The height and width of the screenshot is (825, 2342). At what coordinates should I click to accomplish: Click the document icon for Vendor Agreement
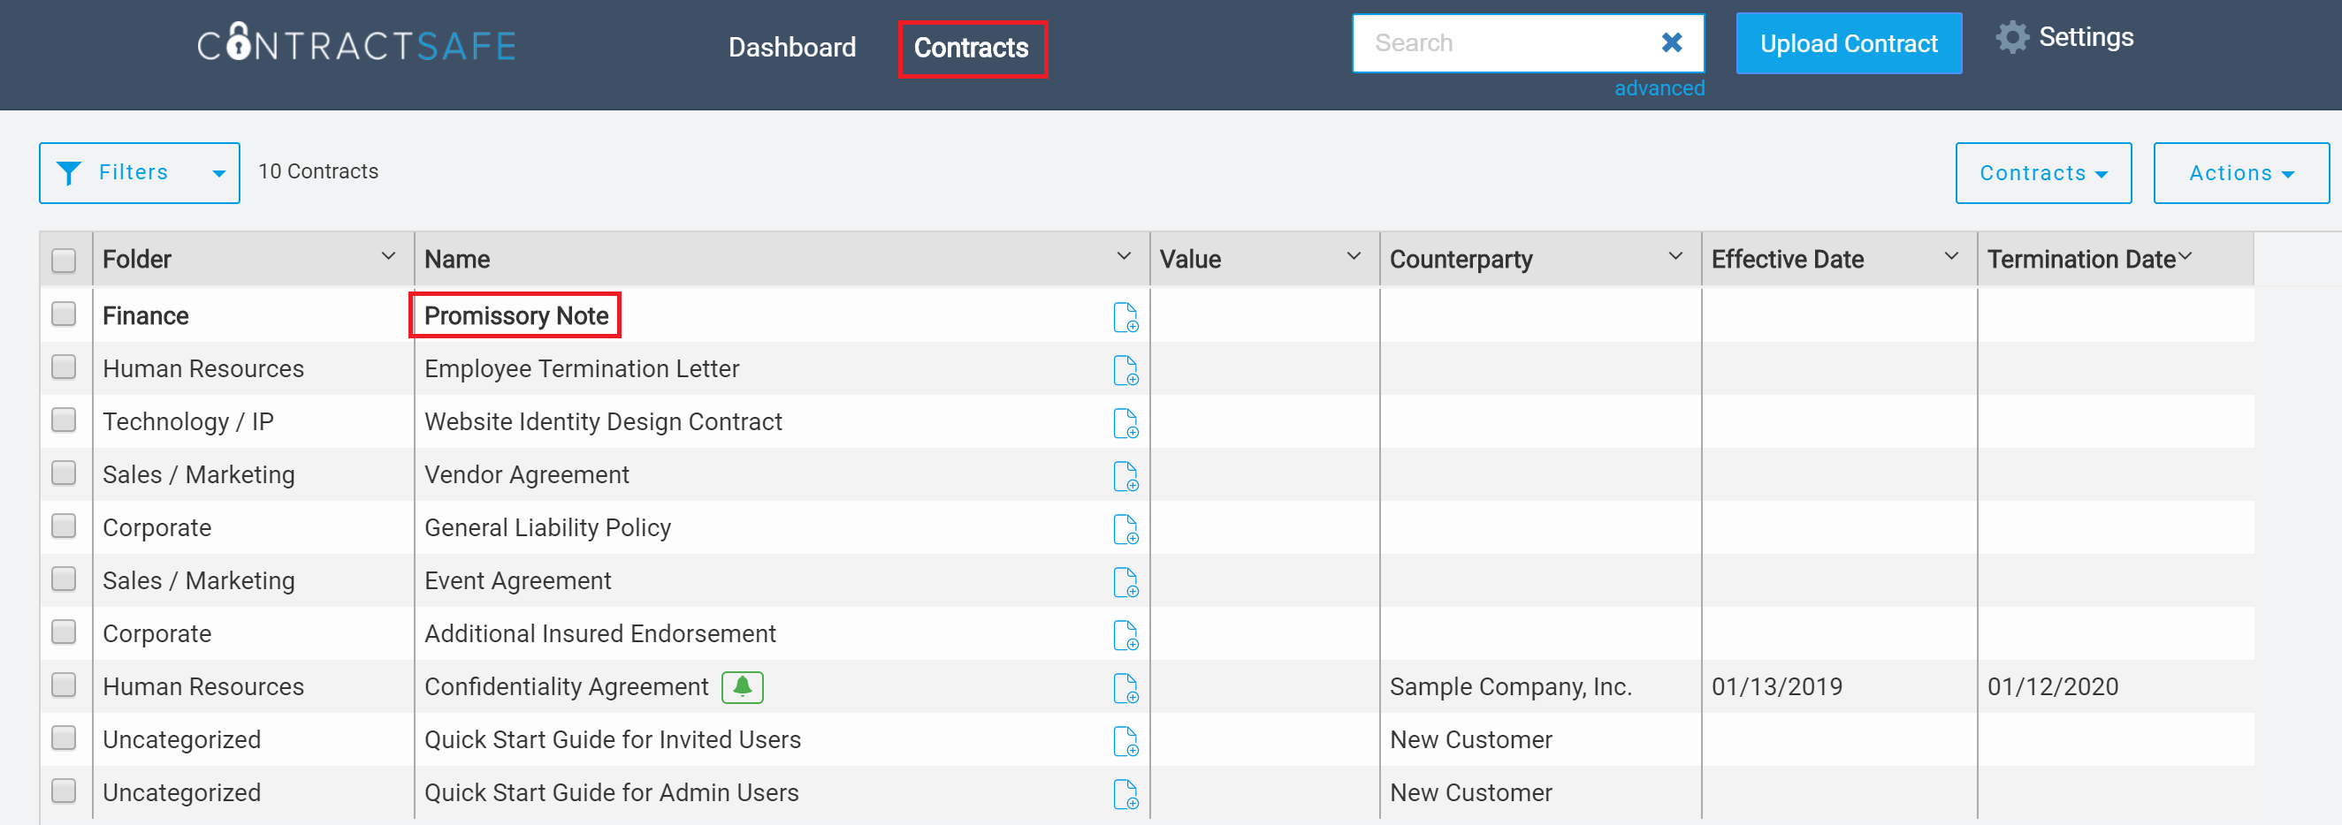tap(1125, 476)
